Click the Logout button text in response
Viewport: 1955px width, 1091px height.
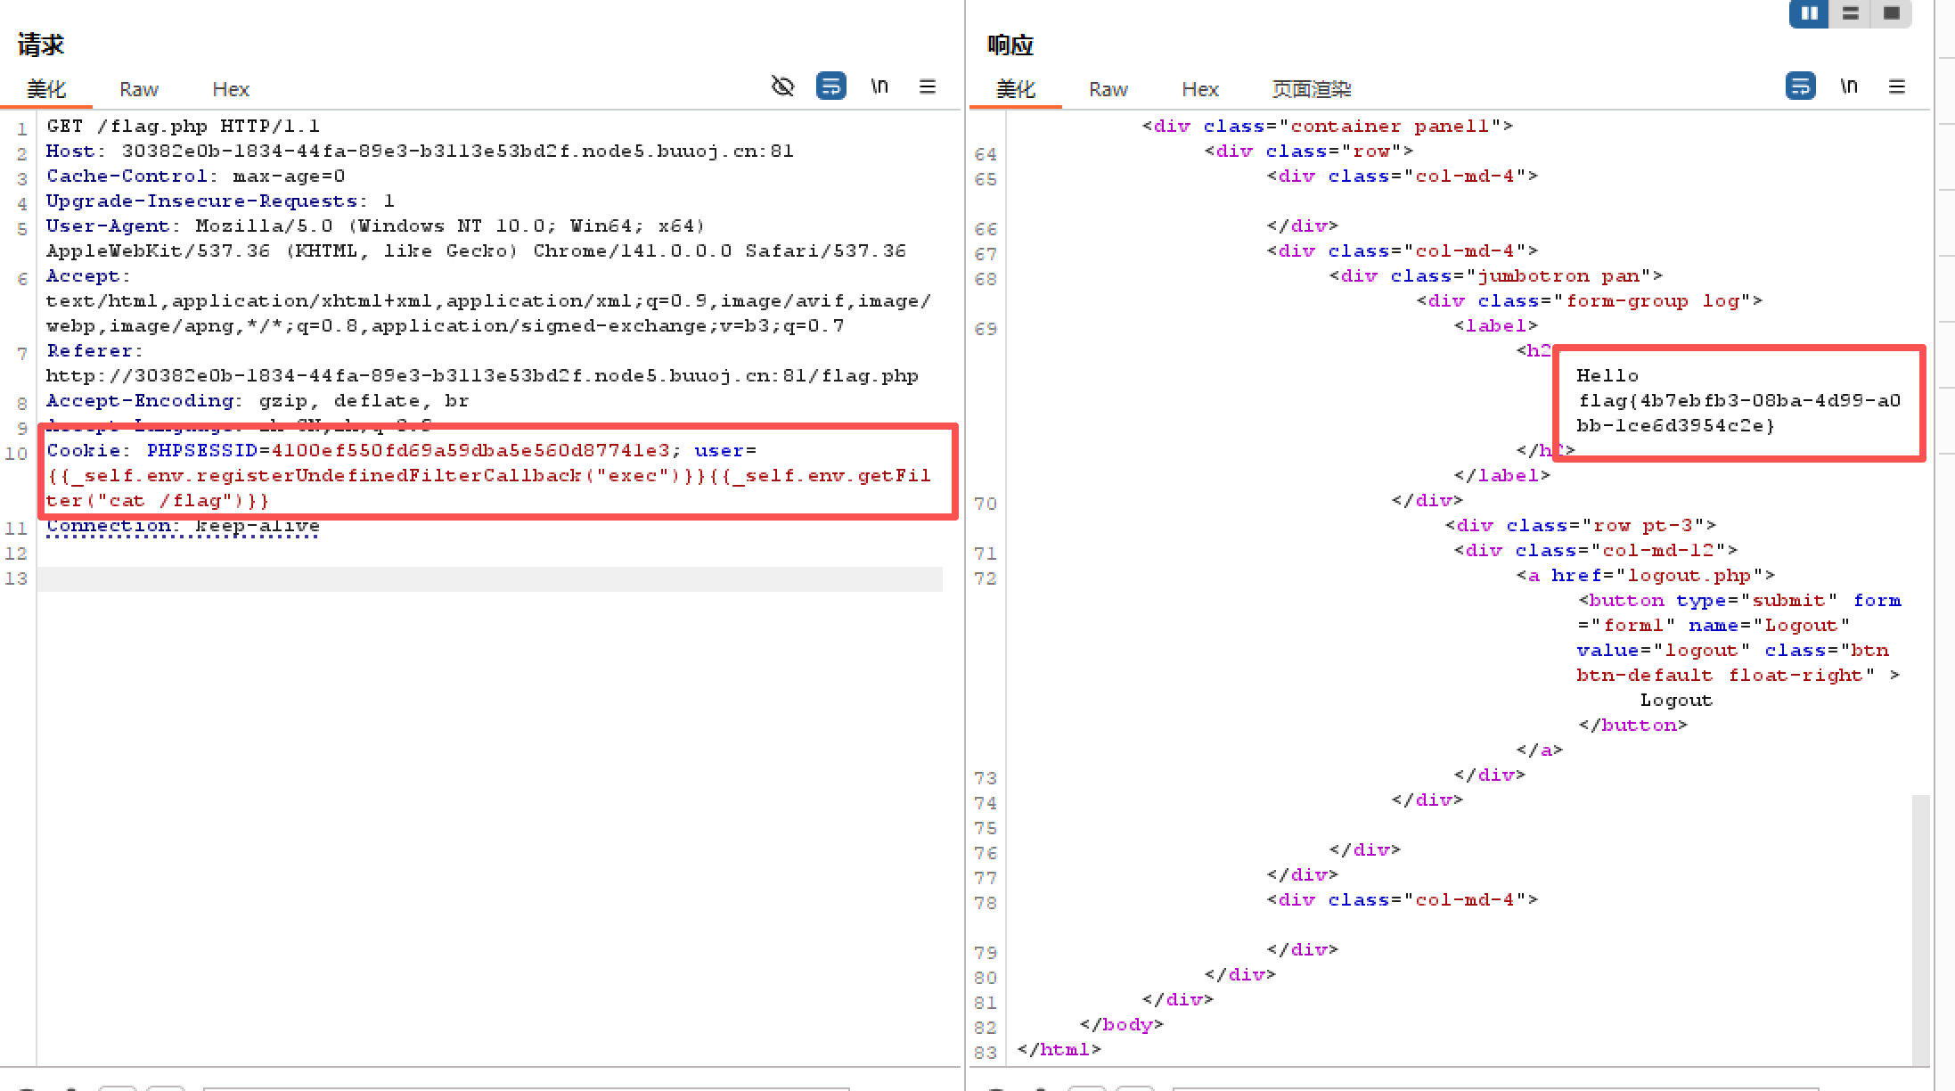point(1676,701)
